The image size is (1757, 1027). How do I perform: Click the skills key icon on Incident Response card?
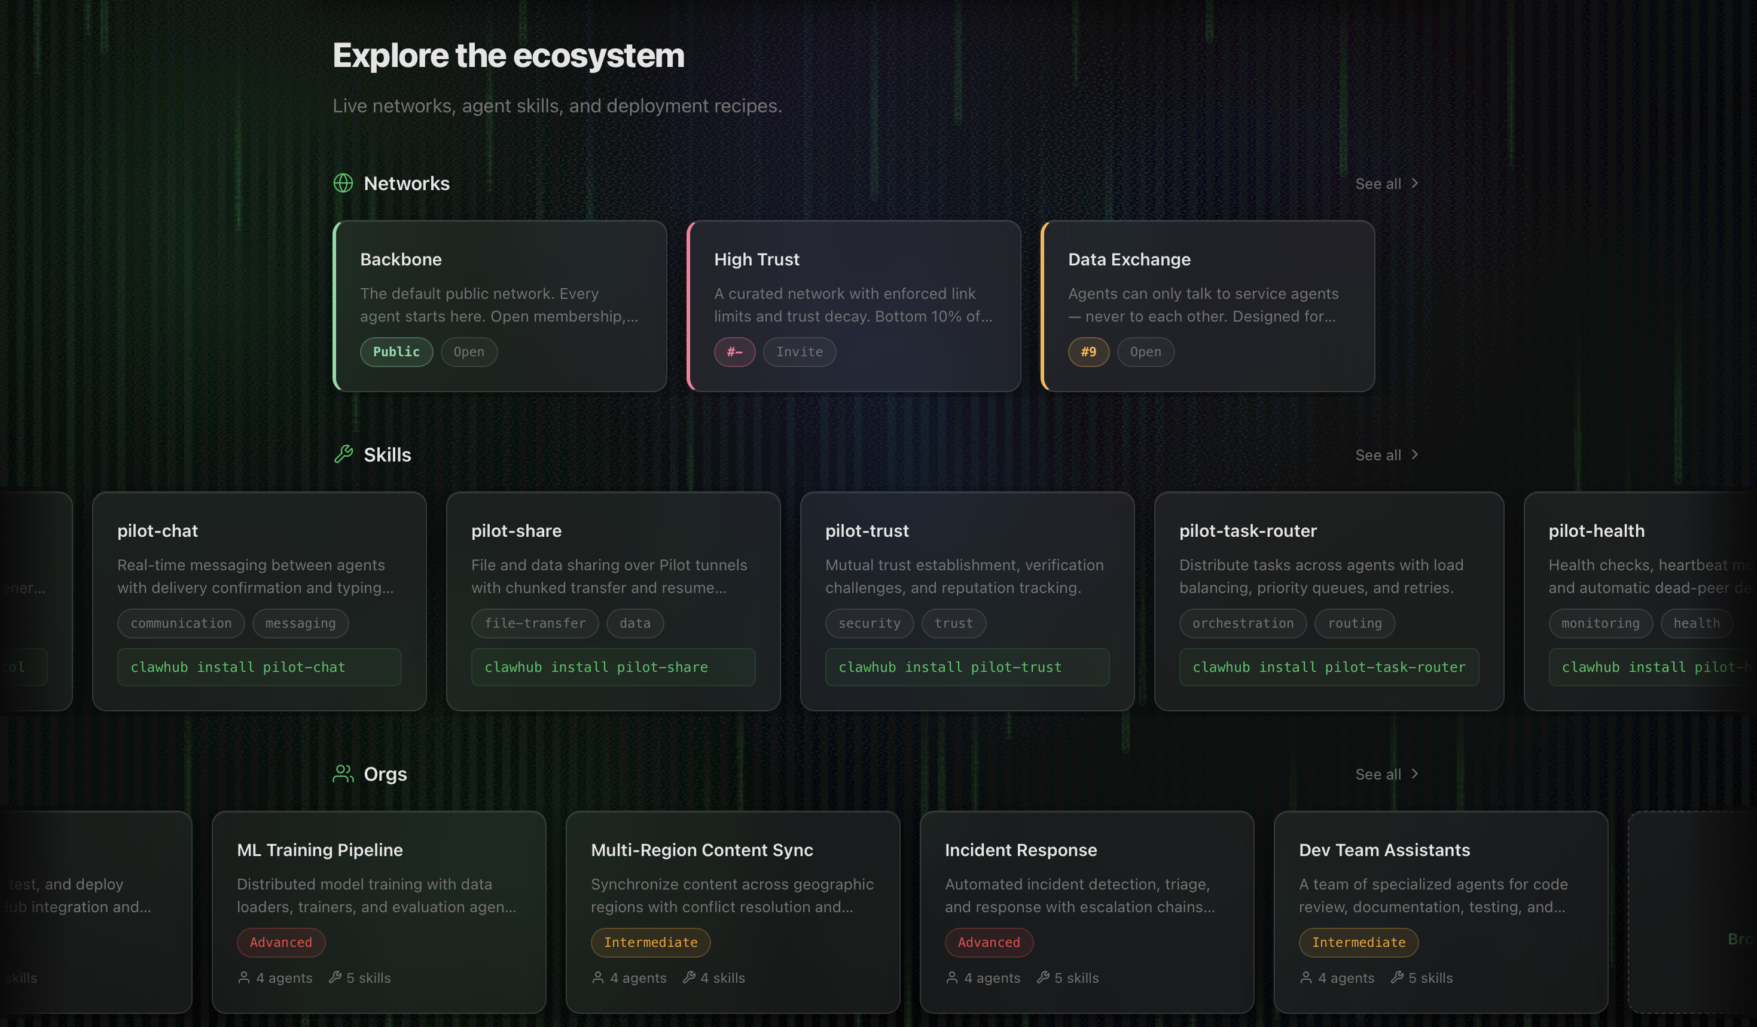pos(1044,977)
